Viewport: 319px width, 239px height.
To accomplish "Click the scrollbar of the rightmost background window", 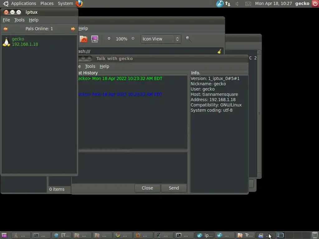I will (259, 113).
